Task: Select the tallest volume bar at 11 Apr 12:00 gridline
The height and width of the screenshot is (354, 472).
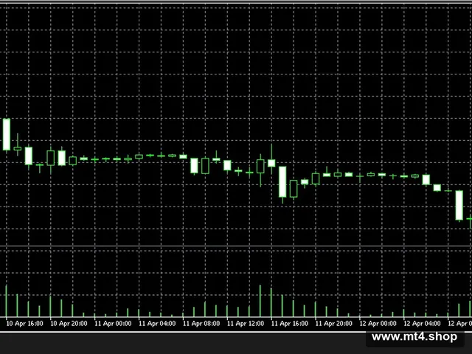Action: click(260, 301)
